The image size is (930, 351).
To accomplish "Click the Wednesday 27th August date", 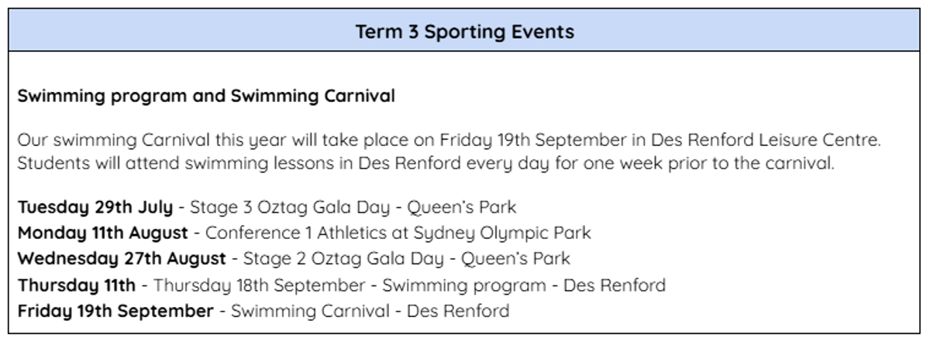I will click(x=122, y=258).
